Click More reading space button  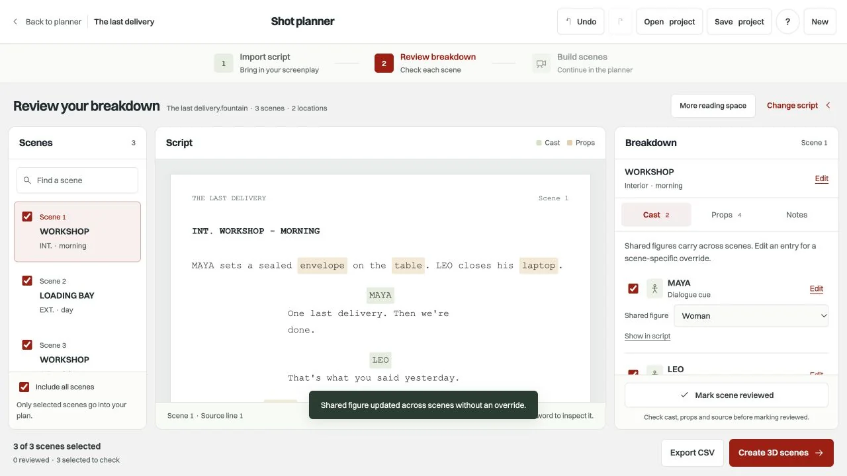coord(713,106)
